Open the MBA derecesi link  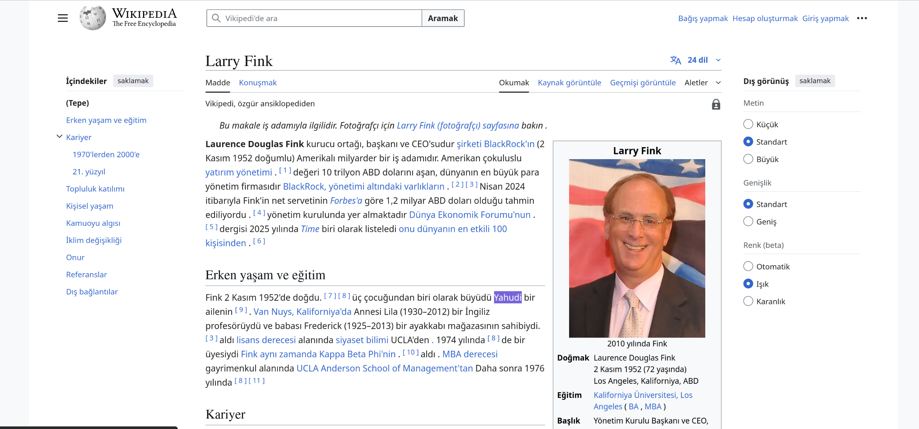pyautogui.click(x=470, y=354)
